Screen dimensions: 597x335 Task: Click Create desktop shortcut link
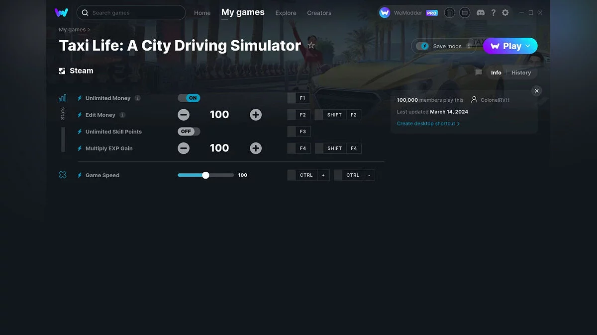428,124
